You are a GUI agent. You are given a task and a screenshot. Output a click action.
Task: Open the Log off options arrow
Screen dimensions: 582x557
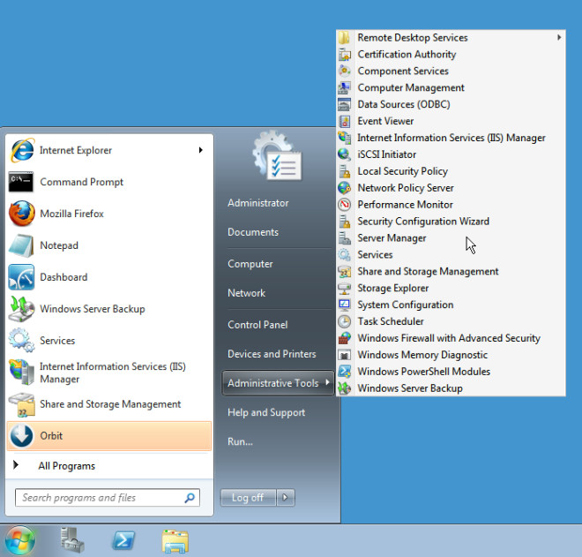click(286, 497)
